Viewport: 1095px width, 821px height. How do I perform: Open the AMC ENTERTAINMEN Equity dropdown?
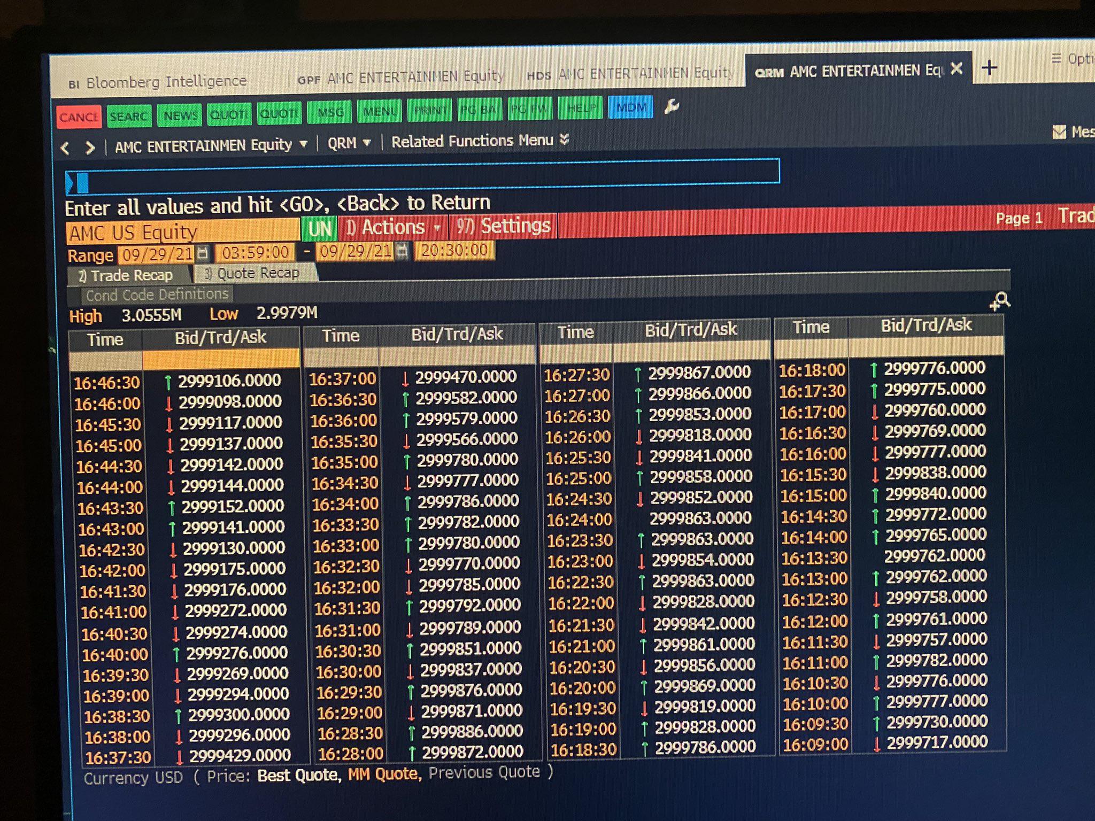211,145
